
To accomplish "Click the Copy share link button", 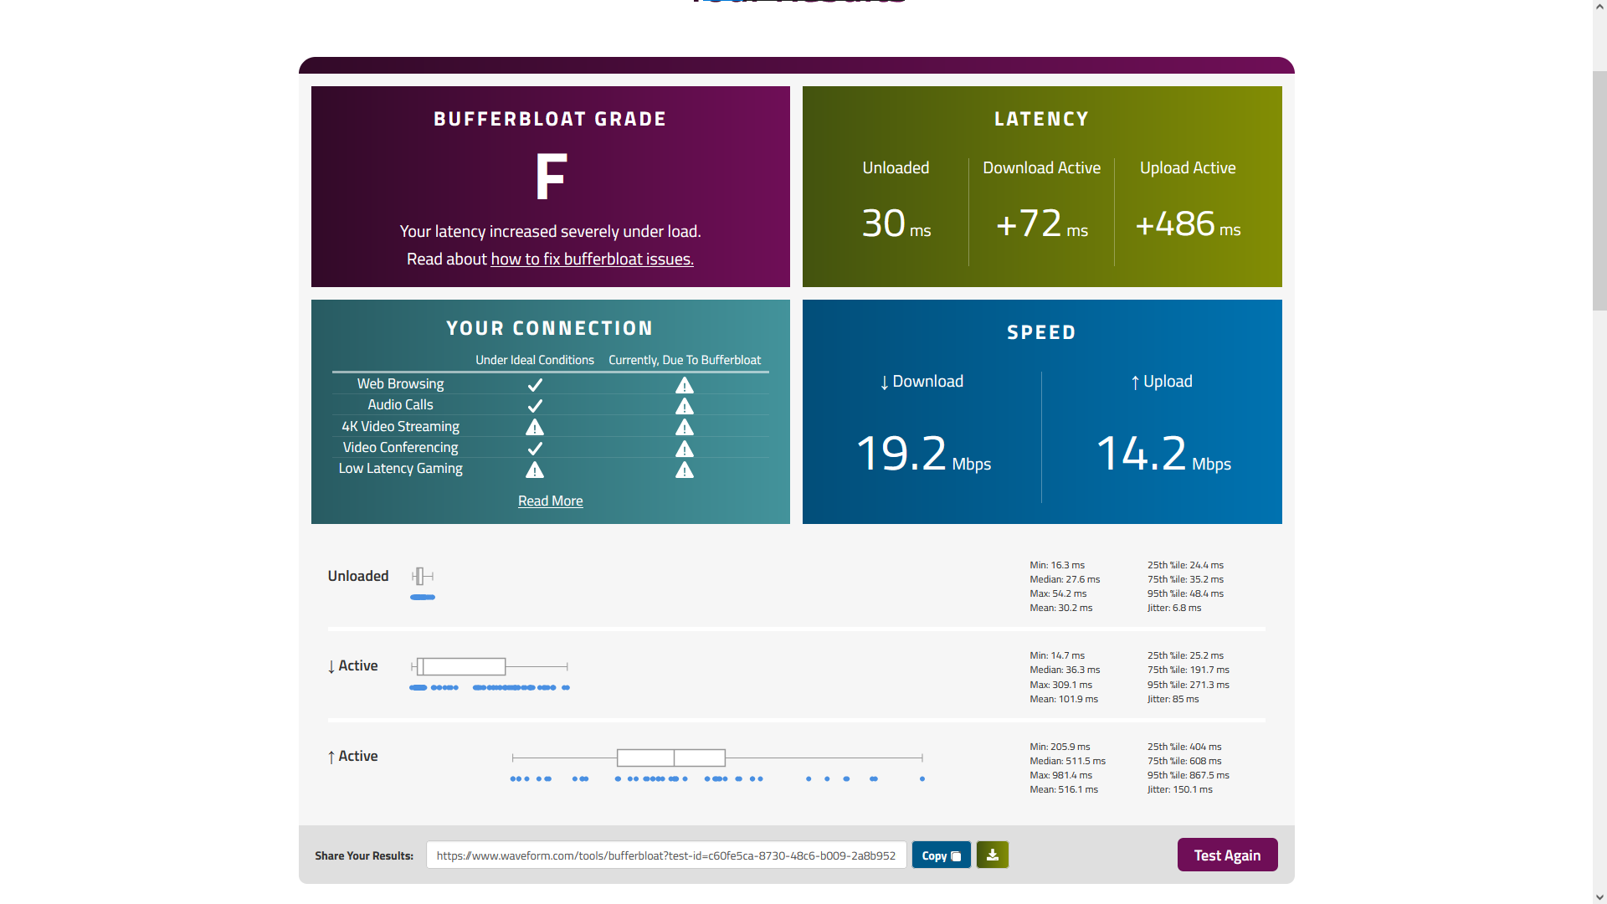I will click(x=941, y=855).
